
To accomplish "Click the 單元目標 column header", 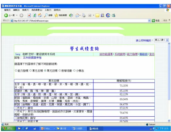I will pos(54,81).
